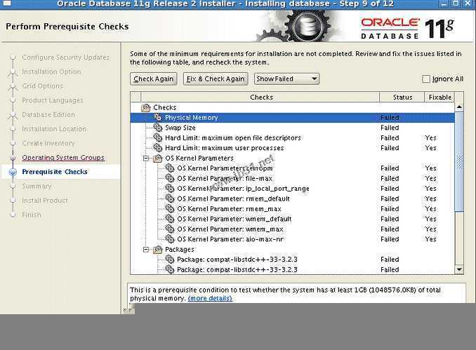The width and height of the screenshot is (476, 350).
Task: Click Database Edition step in sidebar
Action: pyautogui.click(x=48, y=114)
